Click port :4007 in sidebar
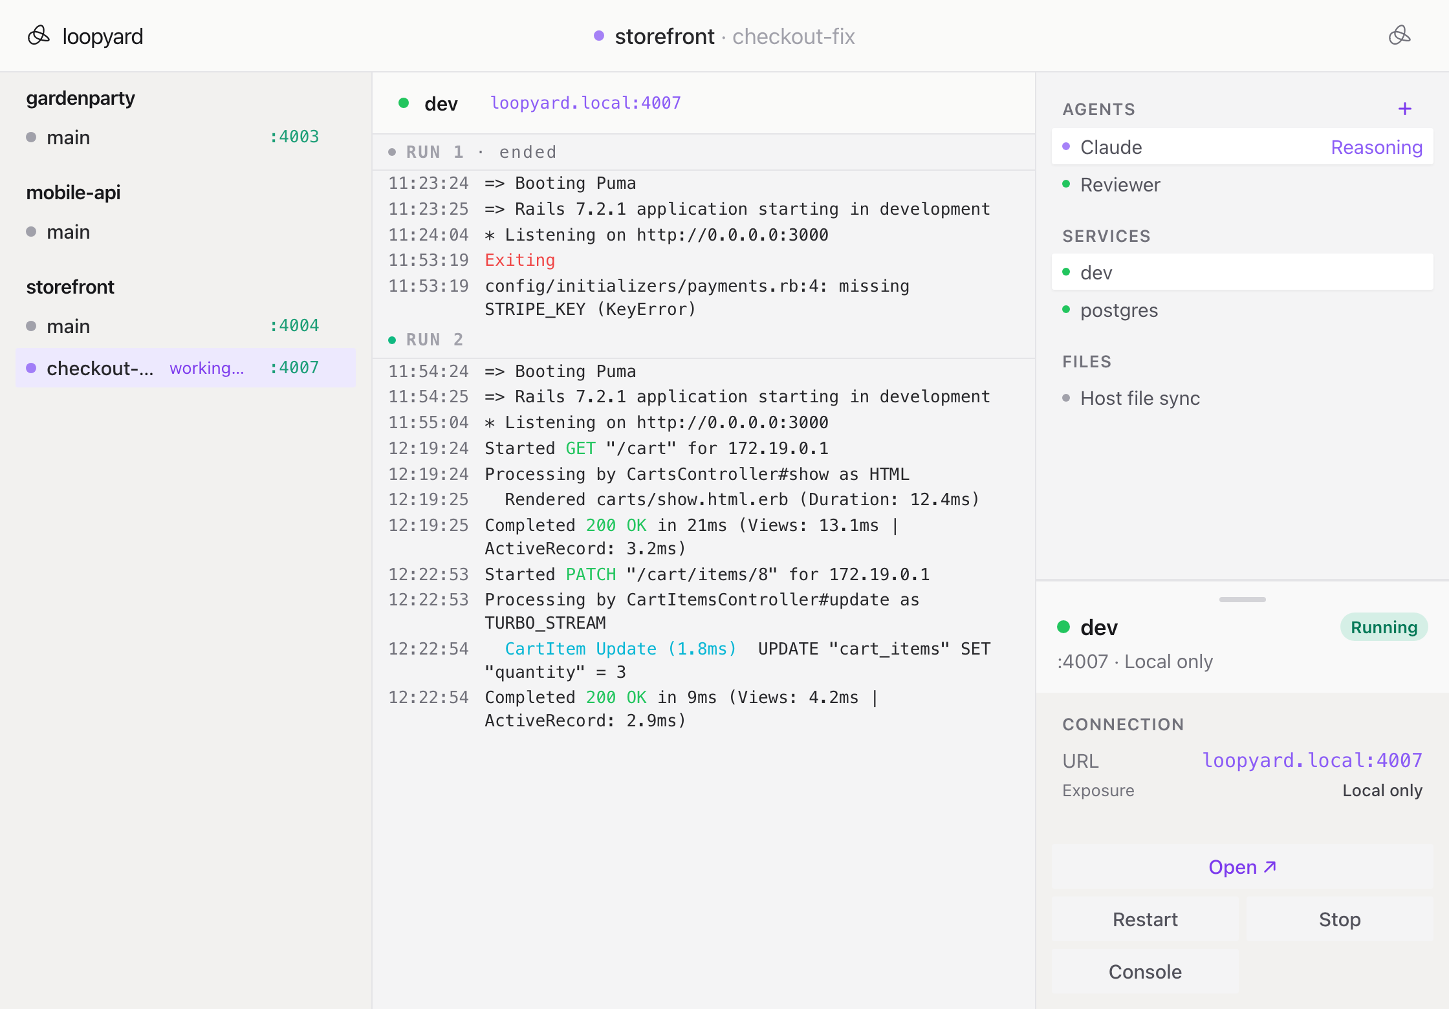The image size is (1449, 1009). (294, 367)
